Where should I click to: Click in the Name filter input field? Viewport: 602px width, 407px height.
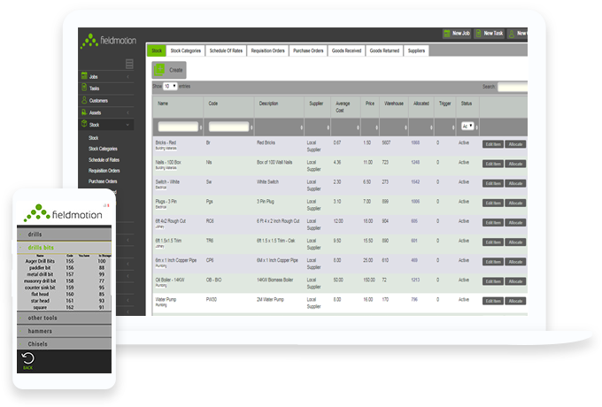[x=178, y=127]
